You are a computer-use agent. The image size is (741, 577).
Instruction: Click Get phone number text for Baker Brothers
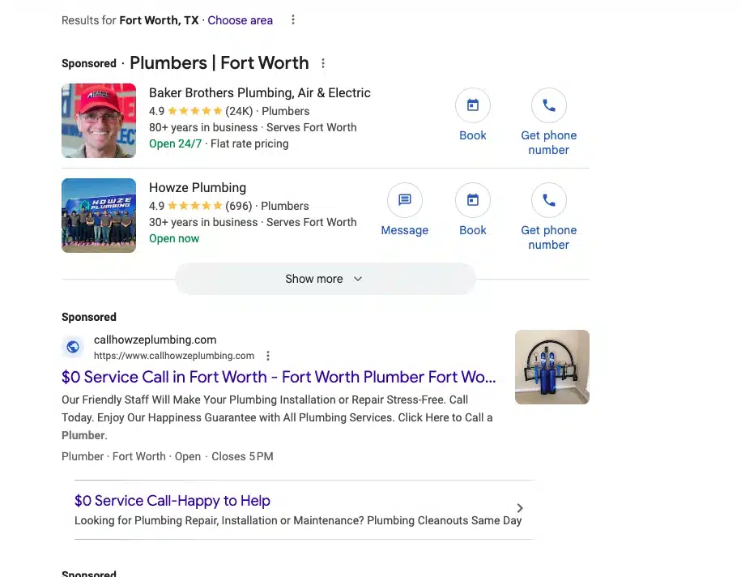click(548, 143)
